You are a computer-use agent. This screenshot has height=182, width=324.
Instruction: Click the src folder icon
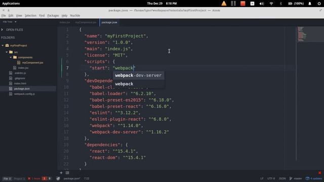coord(11,52)
